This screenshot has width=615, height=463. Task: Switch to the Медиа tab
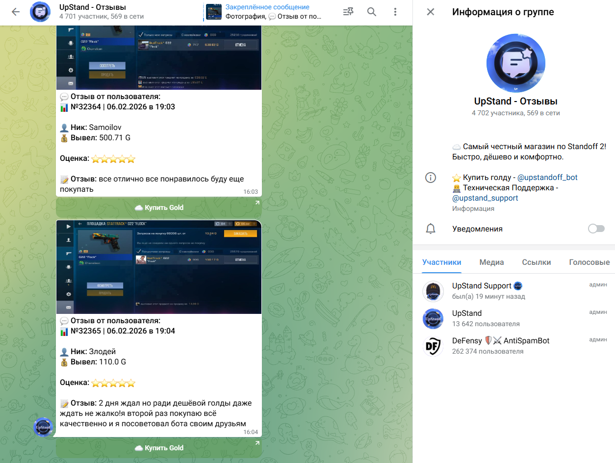[491, 262]
